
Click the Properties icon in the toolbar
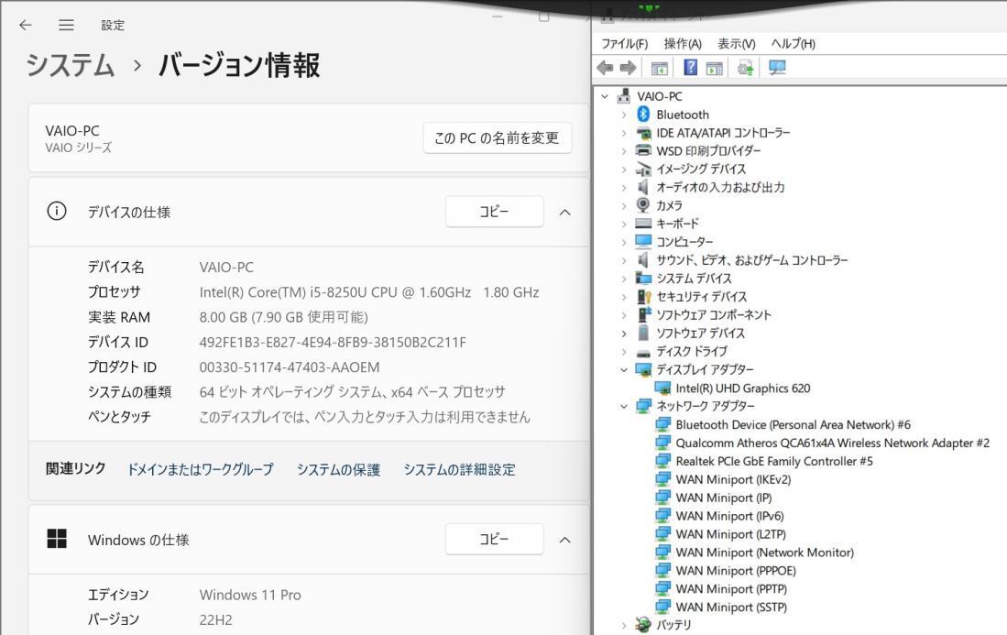[715, 67]
